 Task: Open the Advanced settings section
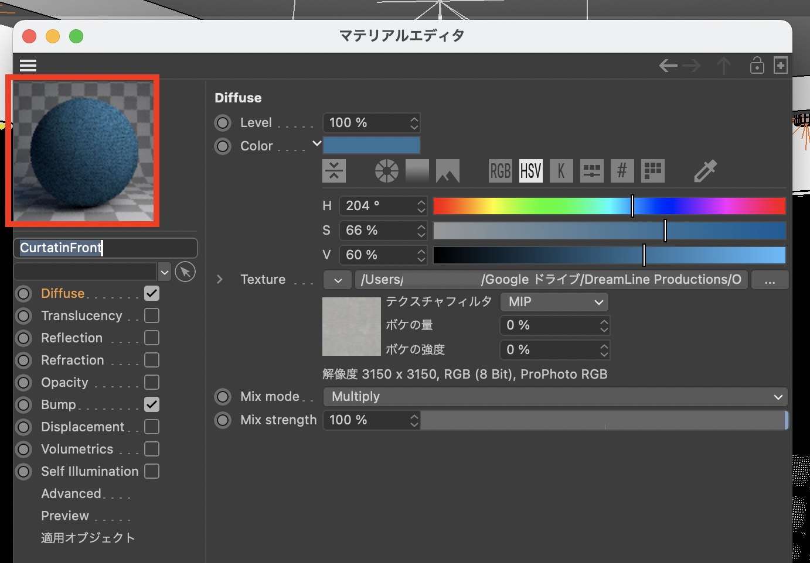click(x=71, y=494)
